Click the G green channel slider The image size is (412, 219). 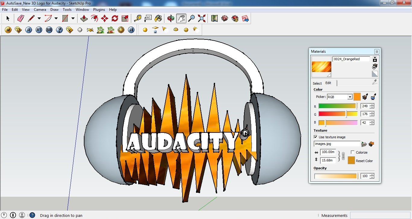(x=338, y=114)
